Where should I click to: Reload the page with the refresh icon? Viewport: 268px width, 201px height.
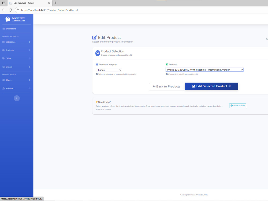(x=10, y=10)
